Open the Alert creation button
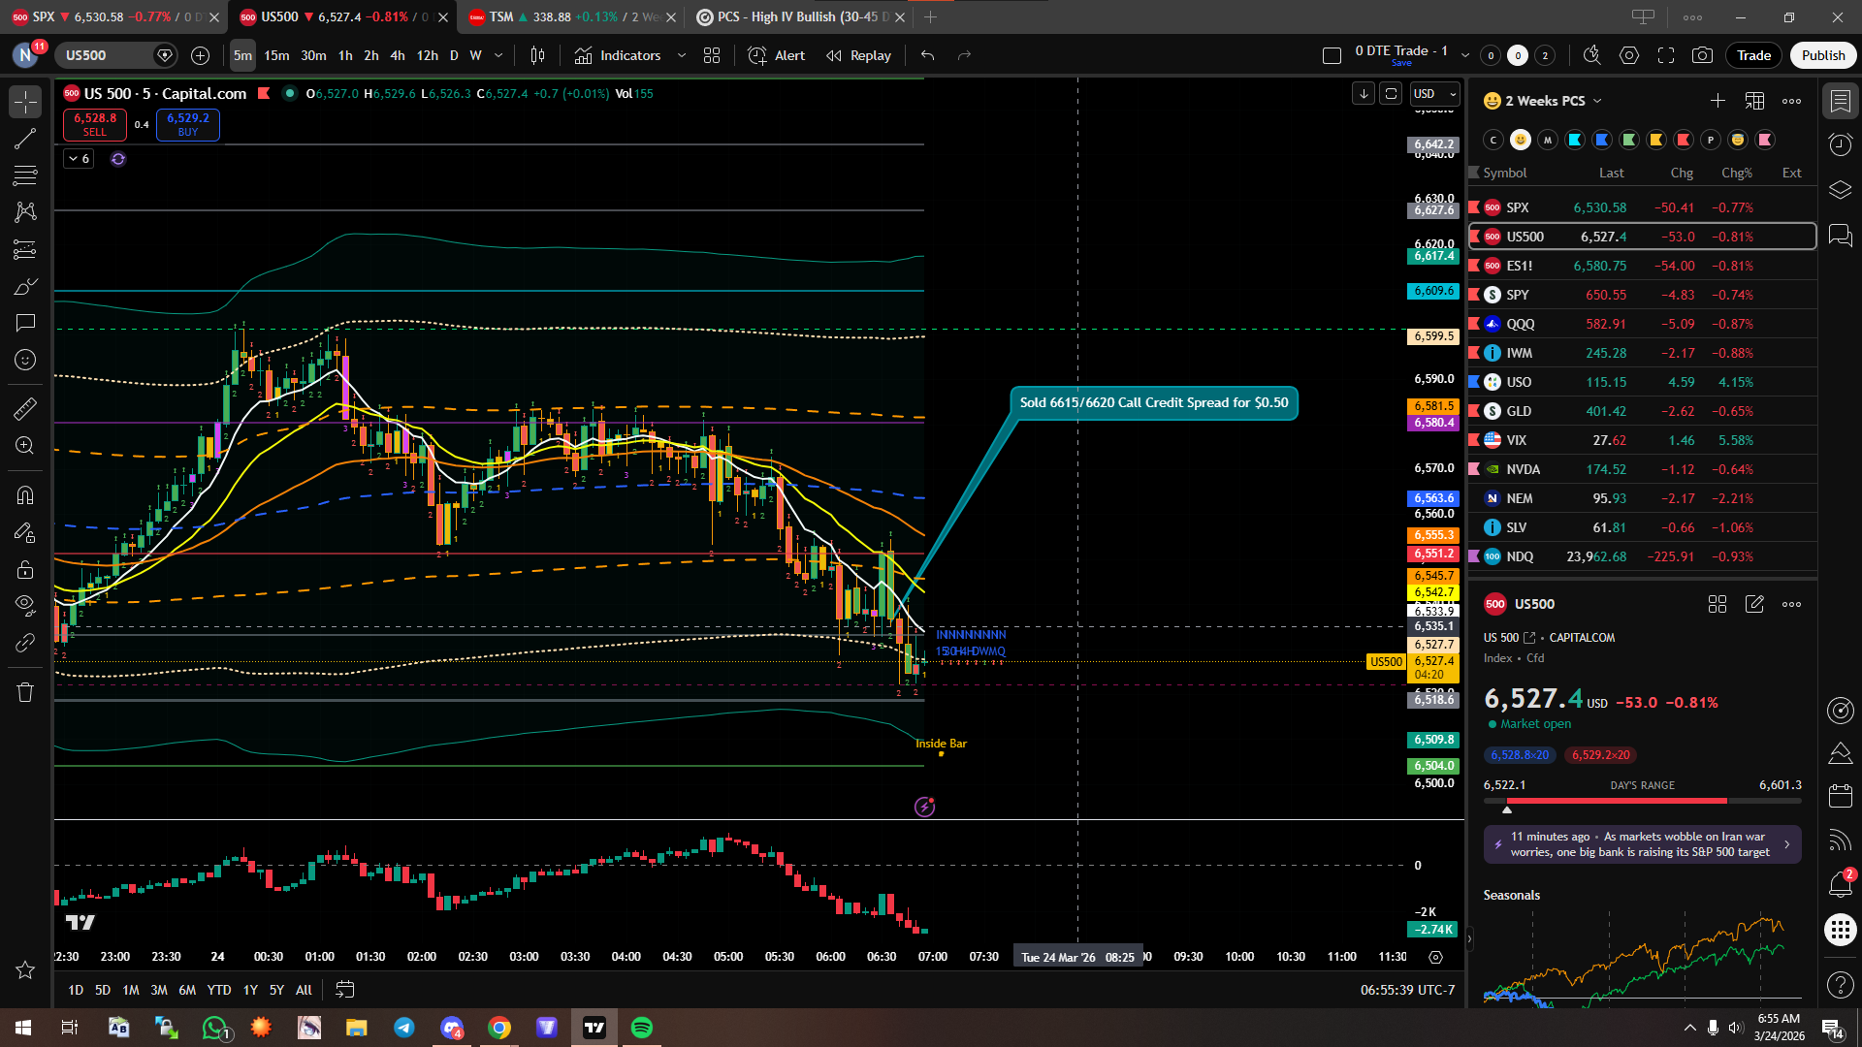 [x=777, y=55]
